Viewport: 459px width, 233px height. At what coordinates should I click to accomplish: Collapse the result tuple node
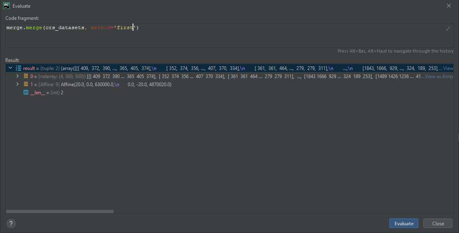tap(11, 68)
